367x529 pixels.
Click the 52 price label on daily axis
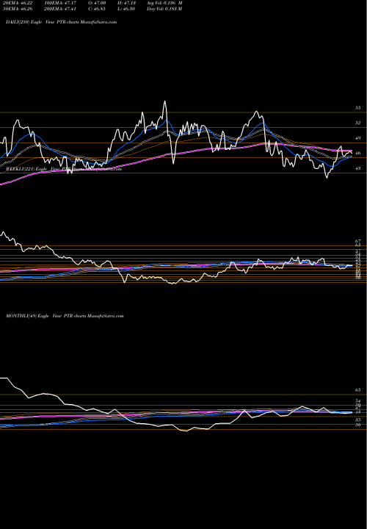click(x=358, y=123)
